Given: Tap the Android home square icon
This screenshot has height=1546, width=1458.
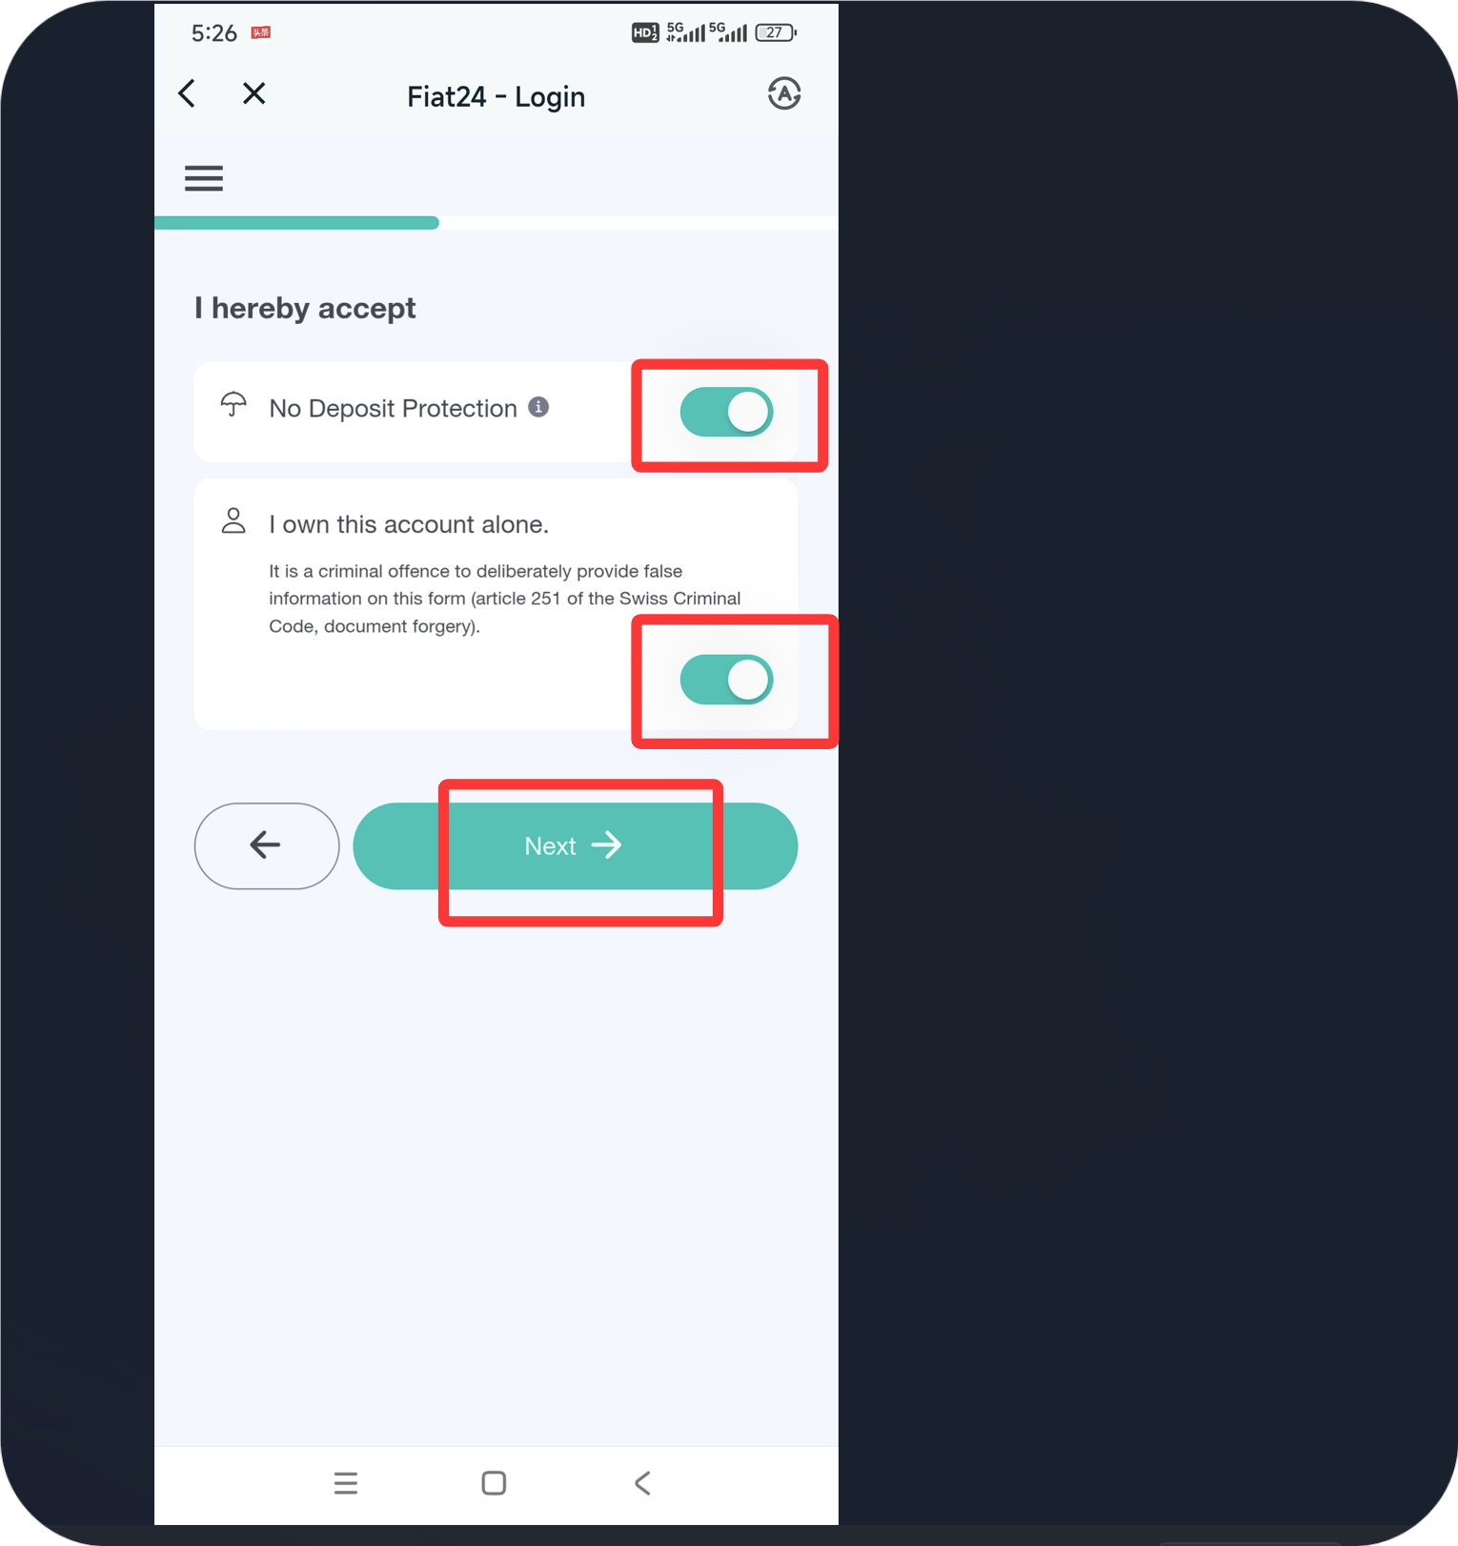Looking at the screenshot, I should click(x=494, y=1483).
